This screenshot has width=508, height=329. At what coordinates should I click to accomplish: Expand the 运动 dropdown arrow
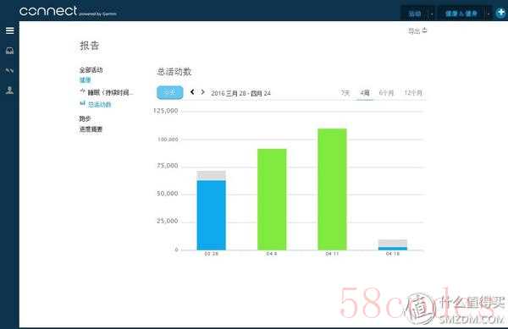(x=432, y=14)
